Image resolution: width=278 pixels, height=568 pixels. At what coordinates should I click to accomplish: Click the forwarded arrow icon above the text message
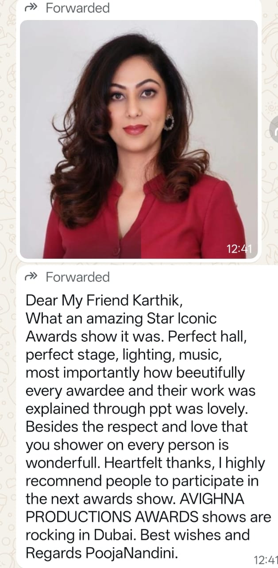click(31, 277)
